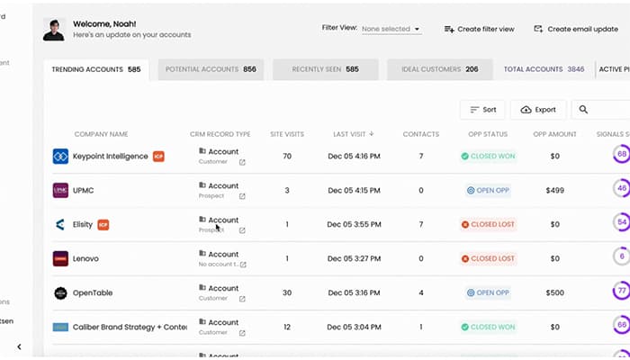The image size is (630, 360).
Task: Click Create email update button
Action: click(576, 29)
